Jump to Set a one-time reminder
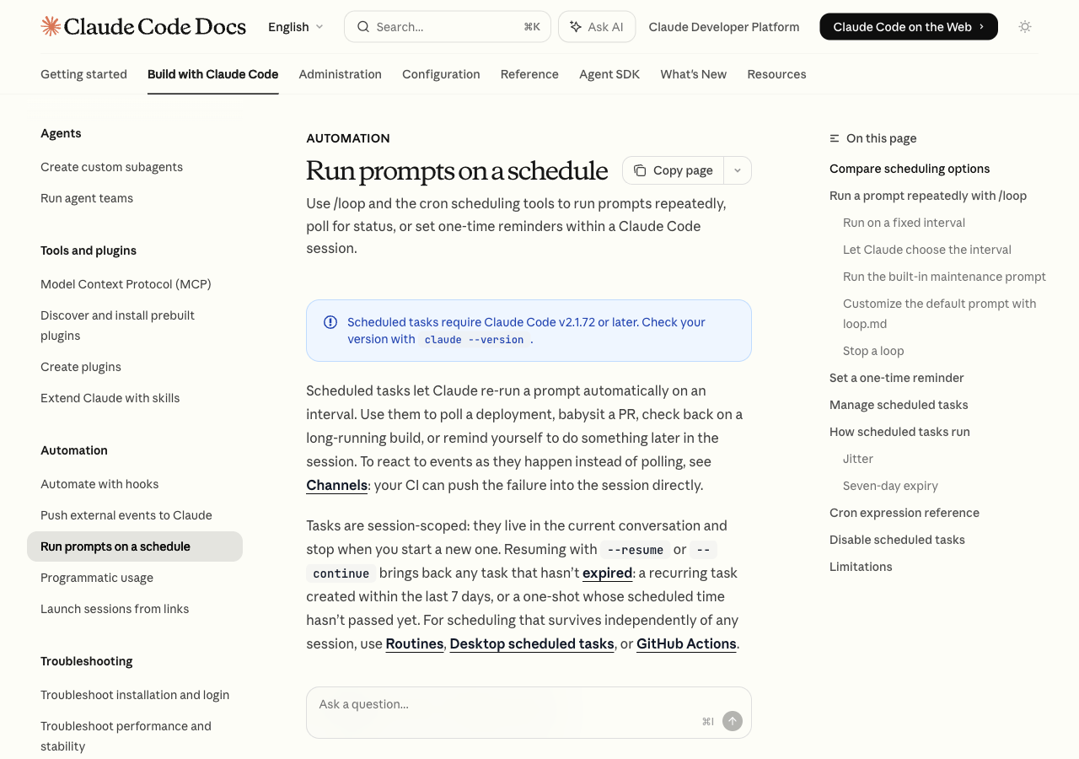 pos(897,378)
